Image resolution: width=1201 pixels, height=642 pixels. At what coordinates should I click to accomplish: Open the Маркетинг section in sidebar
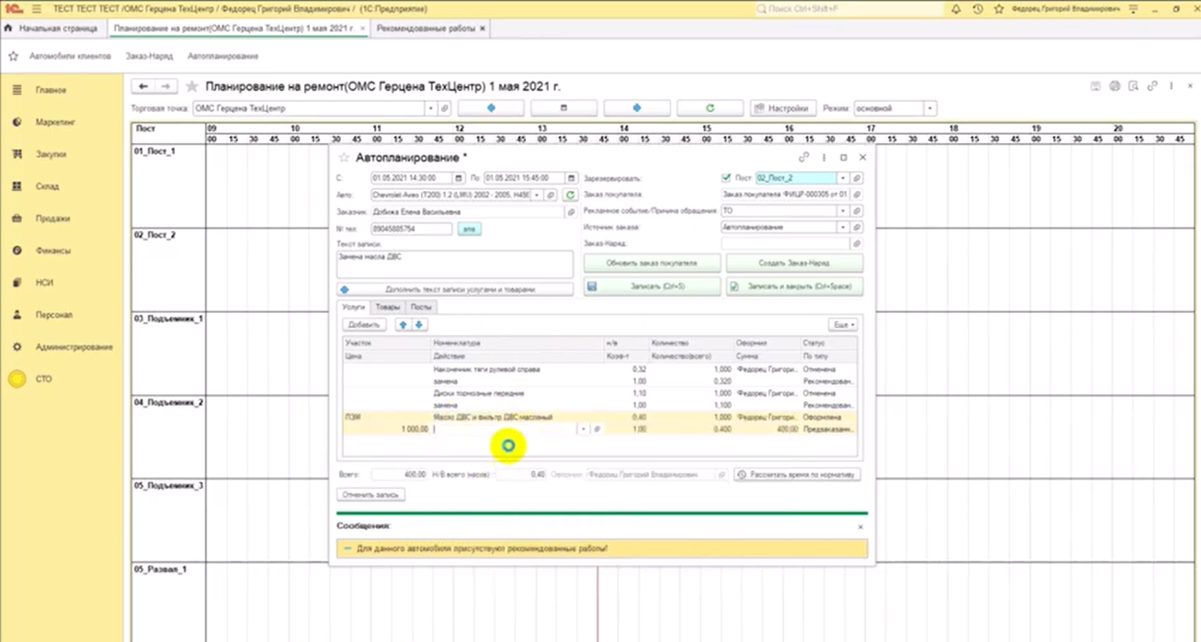click(55, 122)
